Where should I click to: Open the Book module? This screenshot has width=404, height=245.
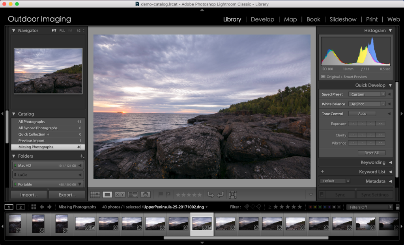coord(313,19)
